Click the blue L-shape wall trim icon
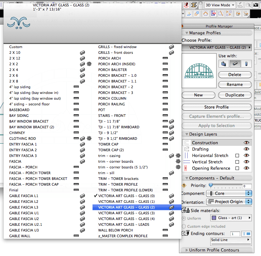 [213, 14]
